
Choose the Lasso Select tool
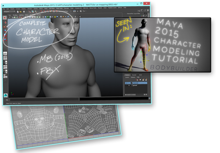click(x=5, y=22)
